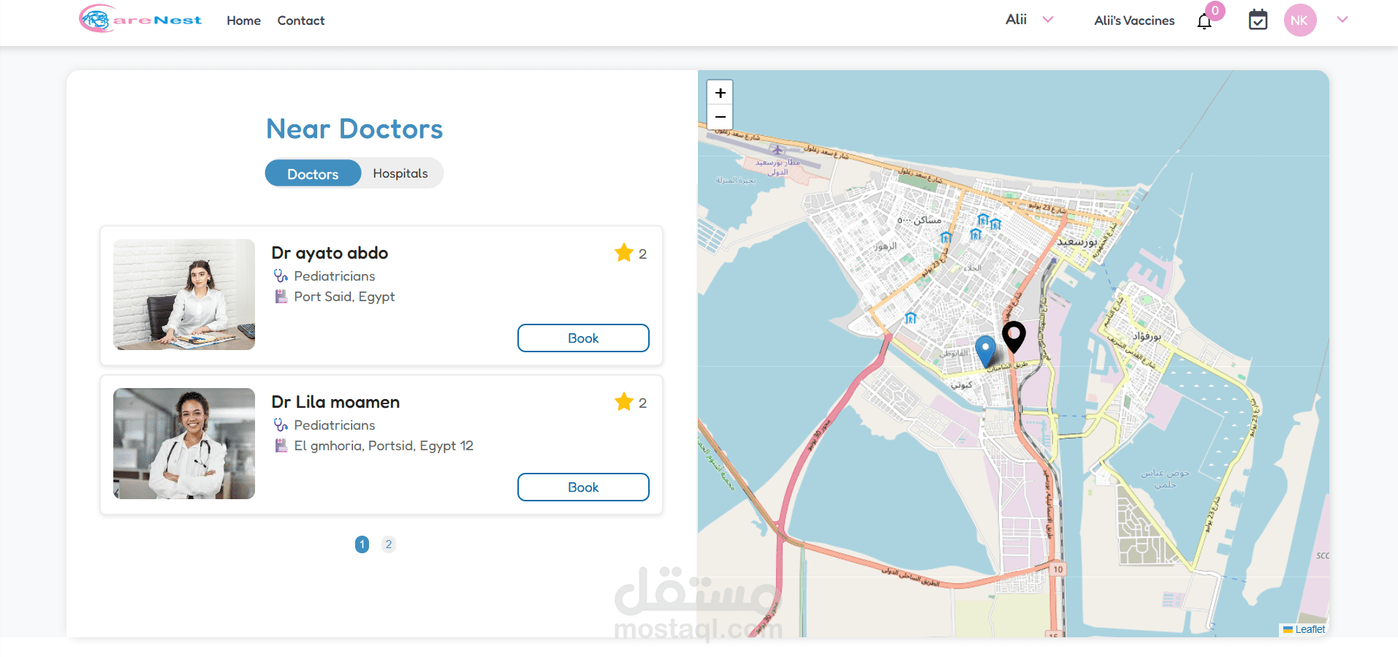Open the Leaflet attribution link
The height and width of the screenshot is (657, 1398).
pos(1310,629)
